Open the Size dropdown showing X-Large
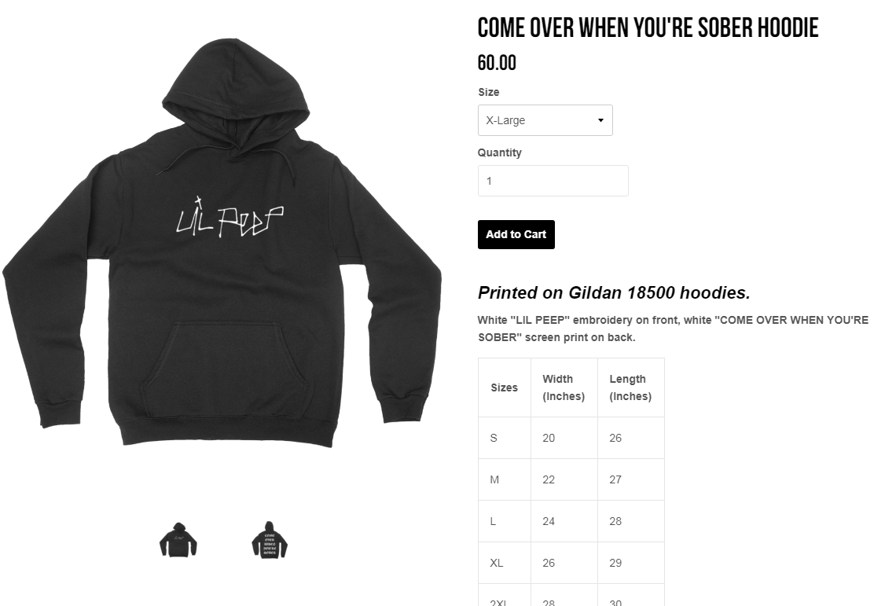 (545, 119)
